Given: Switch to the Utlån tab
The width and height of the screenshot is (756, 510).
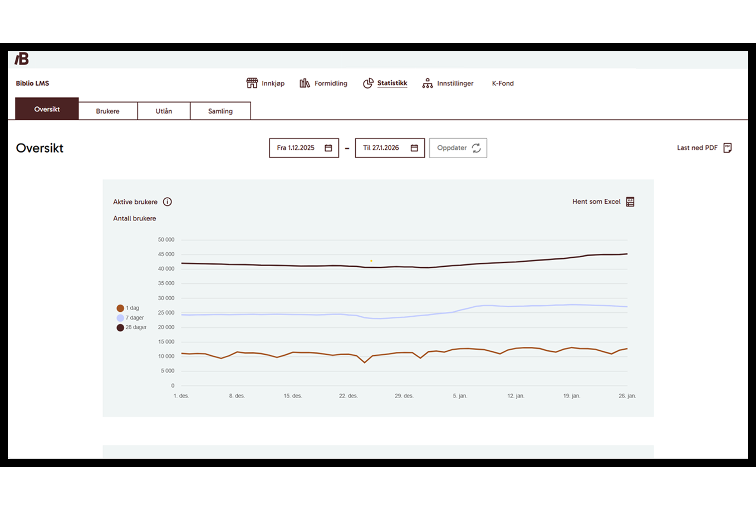Looking at the screenshot, I should coord(164,111).
